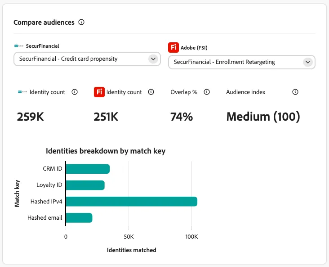Click the Loyalty ID axis label
Screen dimensions: 329x267
(x=49, y=185)
